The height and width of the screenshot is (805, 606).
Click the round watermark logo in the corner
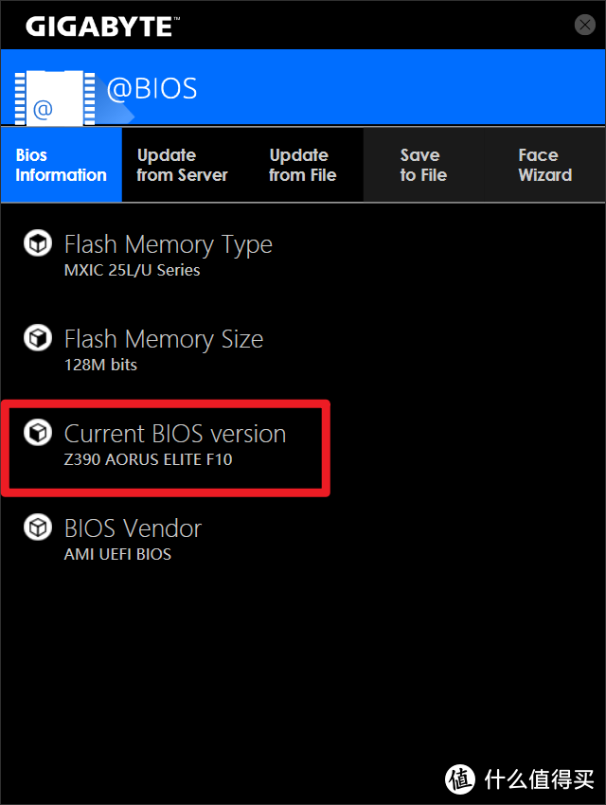(x=460, y=778)
